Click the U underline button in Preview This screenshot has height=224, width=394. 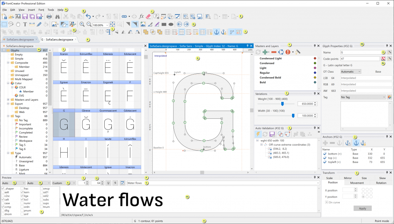pyautogui.click(x=108, y=183)
